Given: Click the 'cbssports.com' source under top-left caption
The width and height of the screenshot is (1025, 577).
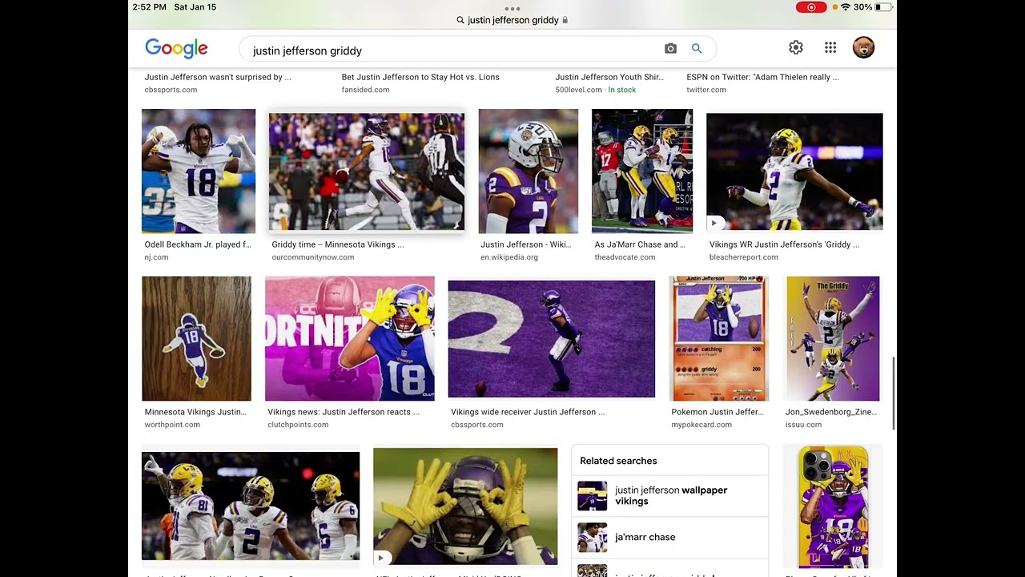Looking at the screenshot, I should tap(171, 90).
